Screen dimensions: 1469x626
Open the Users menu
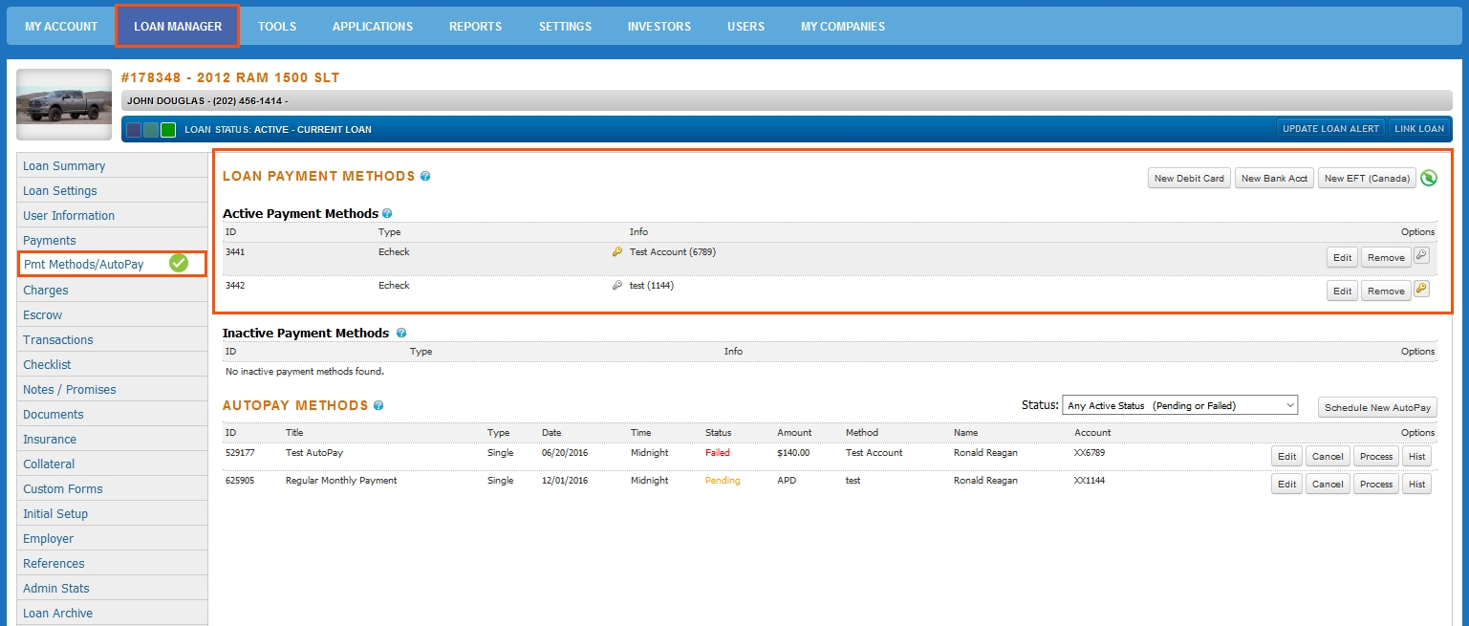click(746, 27)
